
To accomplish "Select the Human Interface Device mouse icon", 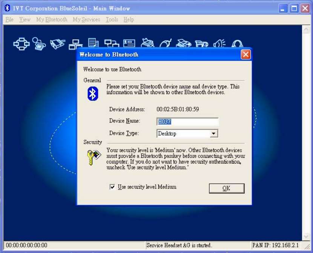I will pyautogui.click(x=166, y=43).
